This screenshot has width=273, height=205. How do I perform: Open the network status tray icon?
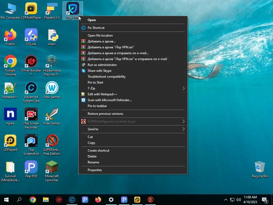coord(232,200)
